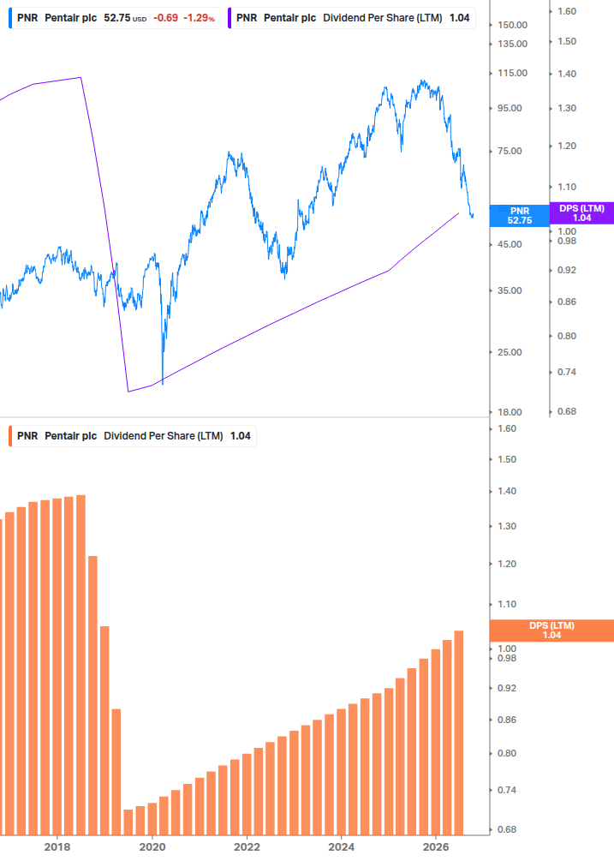Viewport: 614px width, 861px height.
Task: Click the 115.00 price axis label
Action: point(512,73)
